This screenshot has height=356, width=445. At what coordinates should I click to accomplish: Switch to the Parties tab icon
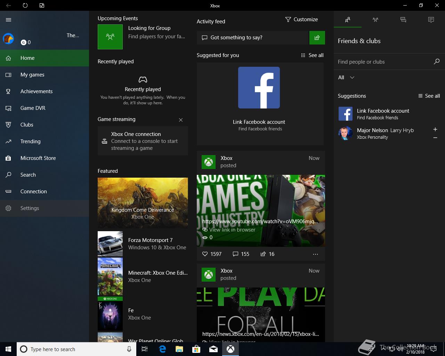coord(375,20)
